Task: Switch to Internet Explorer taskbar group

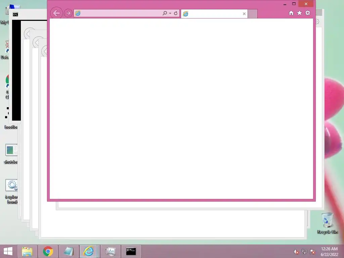Action: (89, 251)
